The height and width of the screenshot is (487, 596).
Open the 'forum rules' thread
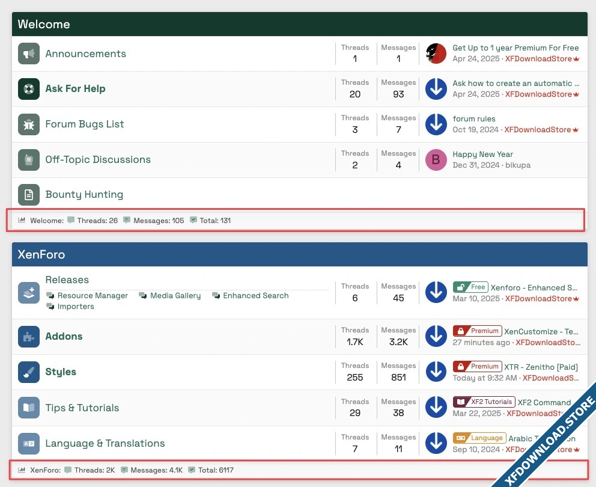(x=473, y=118)
